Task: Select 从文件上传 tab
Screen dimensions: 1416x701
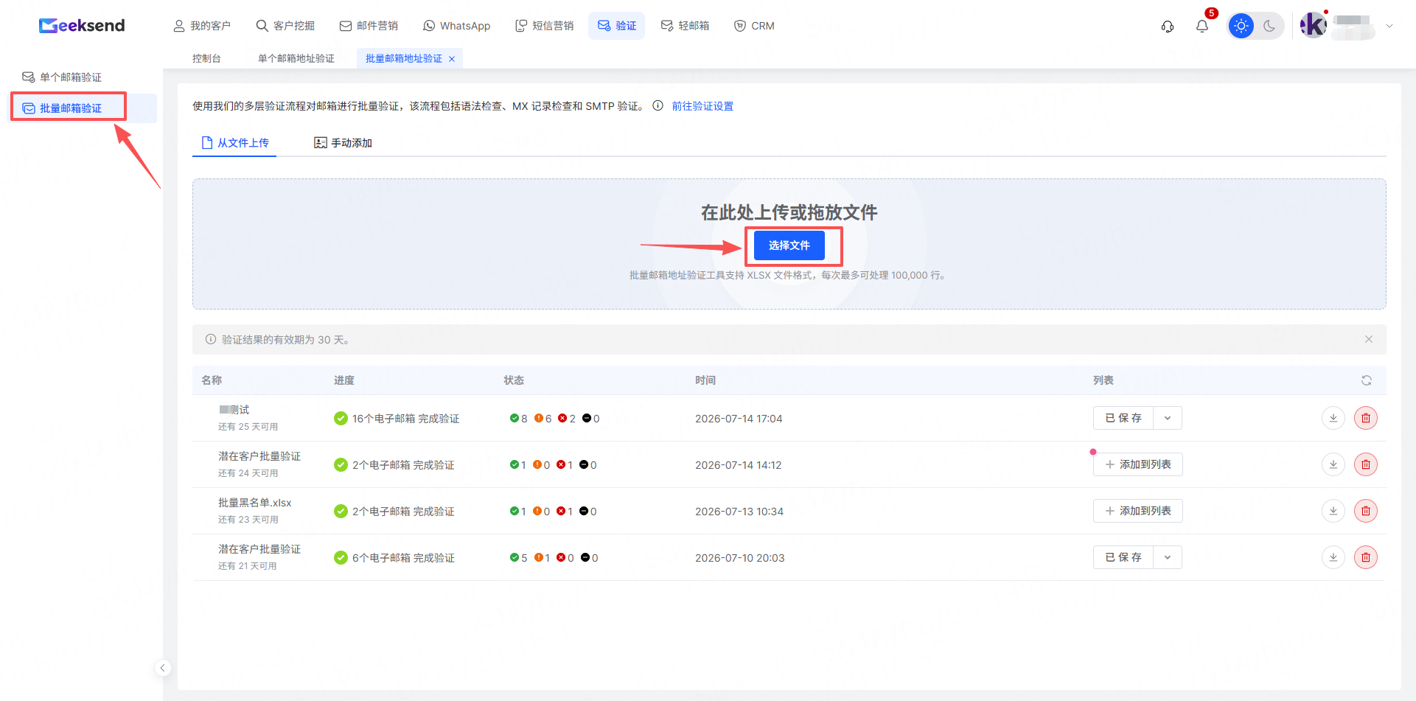Action: click(x=235, y=142)
